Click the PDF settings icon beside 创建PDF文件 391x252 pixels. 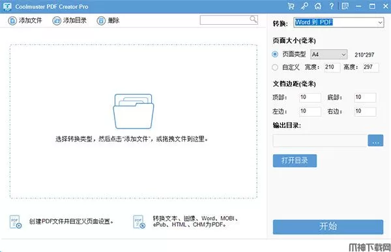(x=16, y=222)
